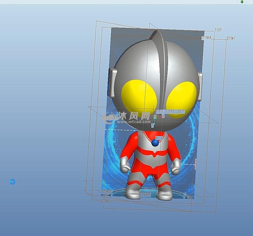Click the blue color timer sphere on chest

pyautogui.click(x=155, y=143)
